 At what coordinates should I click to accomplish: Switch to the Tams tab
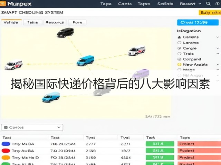pyautogui.click(x=32, y=22)
